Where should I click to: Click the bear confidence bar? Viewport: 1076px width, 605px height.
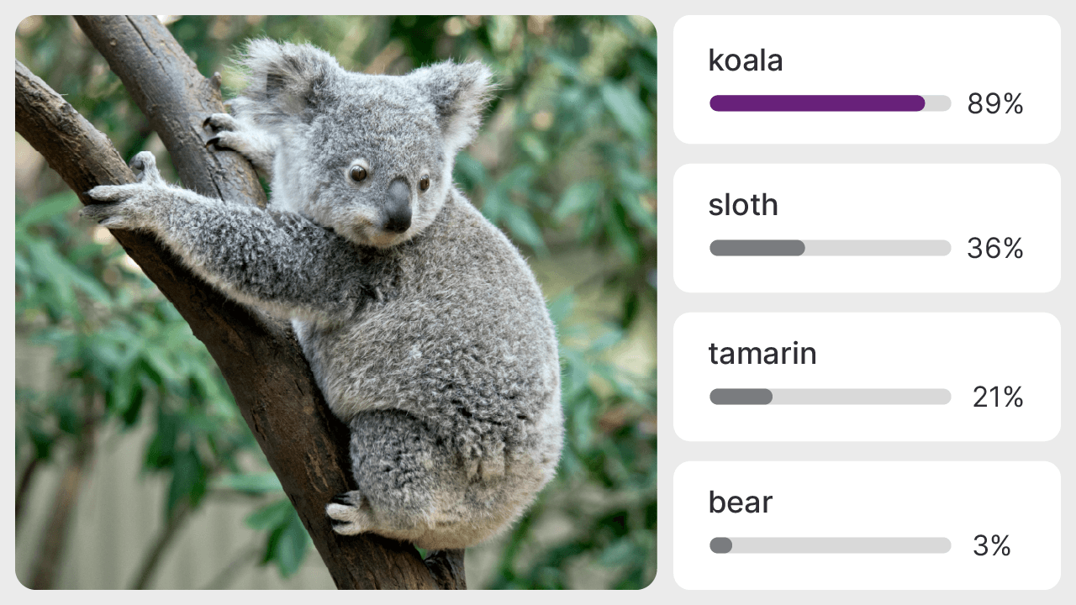pyautogui.click(x=830, y=545)
